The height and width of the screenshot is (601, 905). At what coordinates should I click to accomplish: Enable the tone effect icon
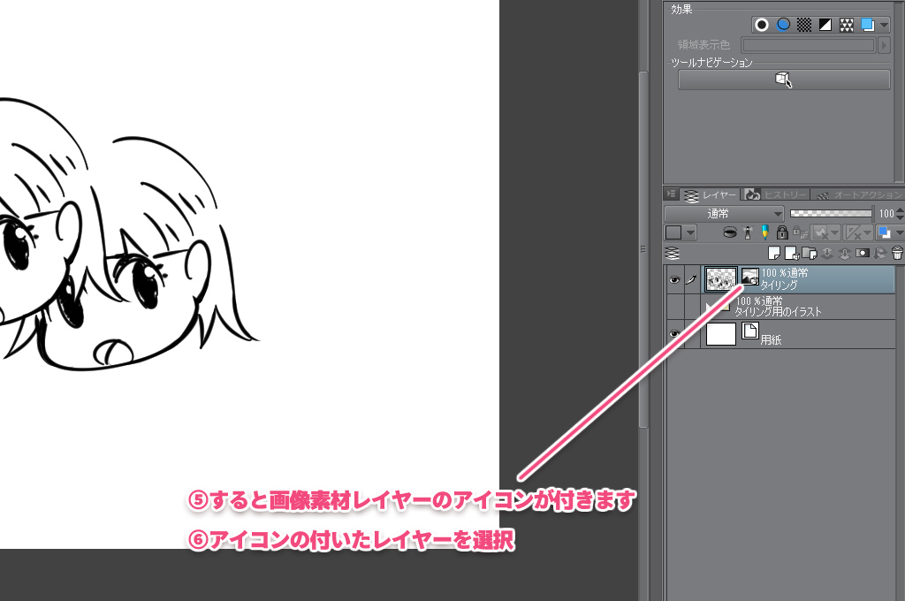[x=804, y=25]
